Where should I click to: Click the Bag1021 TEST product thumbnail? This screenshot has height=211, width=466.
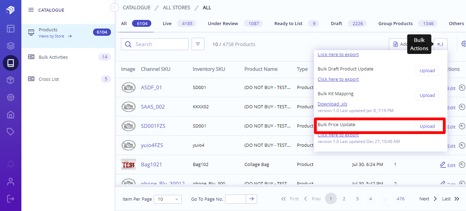point(129,164)
